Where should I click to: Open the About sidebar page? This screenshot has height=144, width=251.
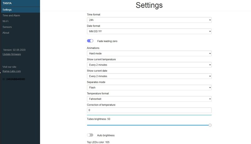pyautogui.click(x=6, y=33)
